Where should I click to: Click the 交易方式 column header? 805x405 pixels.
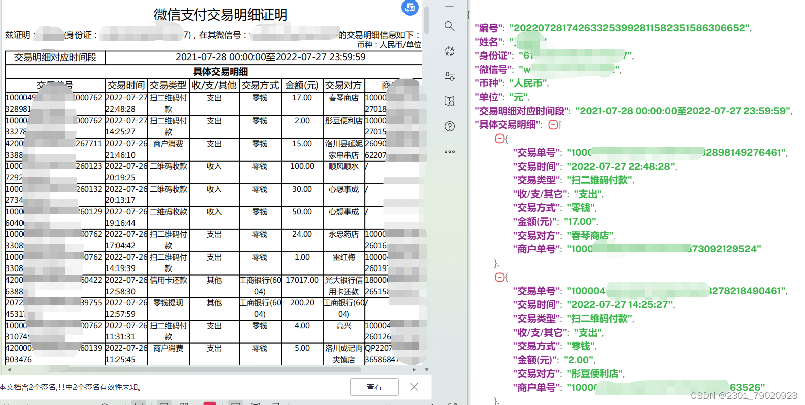point(260,85)
